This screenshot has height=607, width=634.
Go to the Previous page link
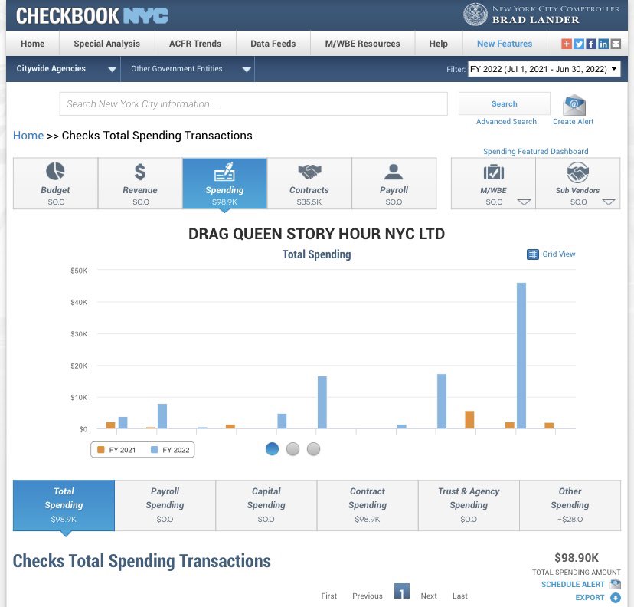(367, 596)
